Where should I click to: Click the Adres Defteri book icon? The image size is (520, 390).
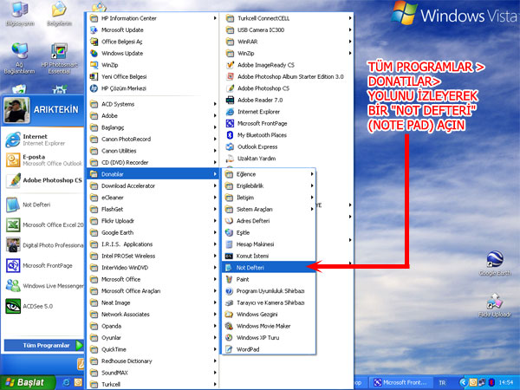pos(229,221)
